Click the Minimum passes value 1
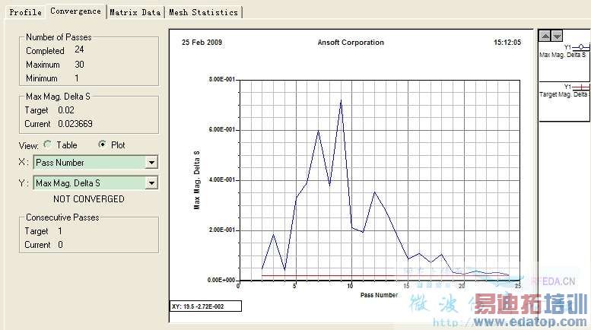The height and width of the screenshot is (330, 591). point(77,78)
